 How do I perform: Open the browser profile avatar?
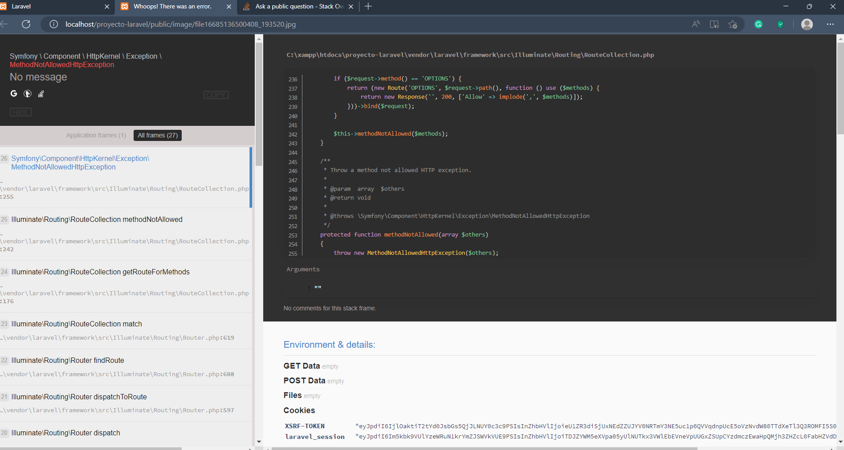807,24
